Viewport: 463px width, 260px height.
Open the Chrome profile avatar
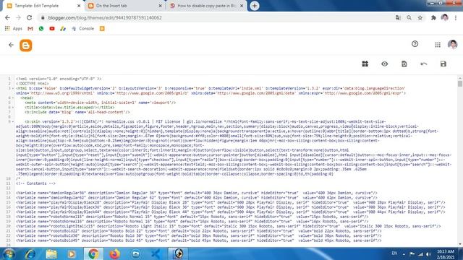[444, 17]
